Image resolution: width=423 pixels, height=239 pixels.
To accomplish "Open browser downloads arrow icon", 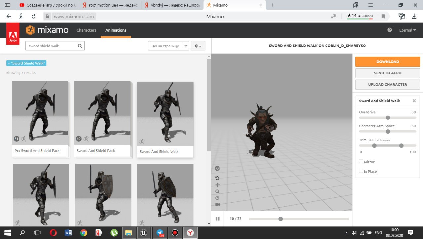I will (x=414, y=16).
